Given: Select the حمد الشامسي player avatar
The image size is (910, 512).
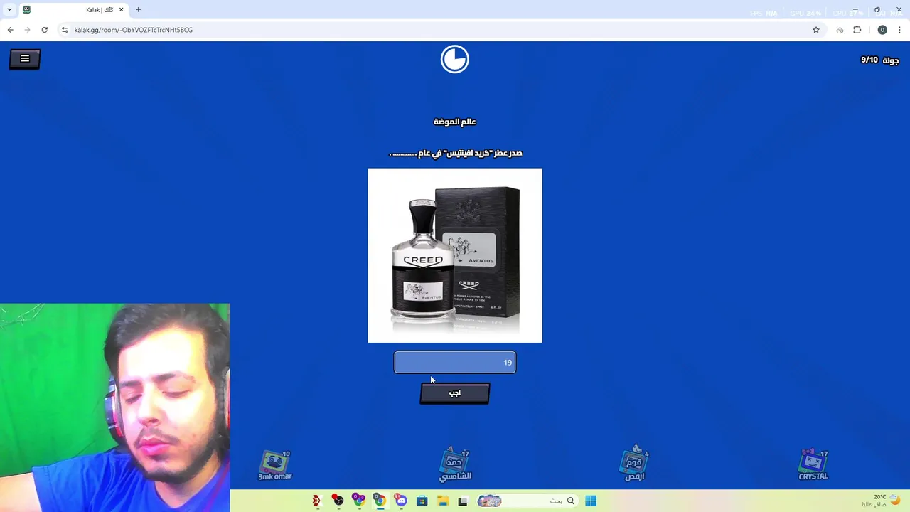Looking at the screenshot, I should [x=455, y=464].
